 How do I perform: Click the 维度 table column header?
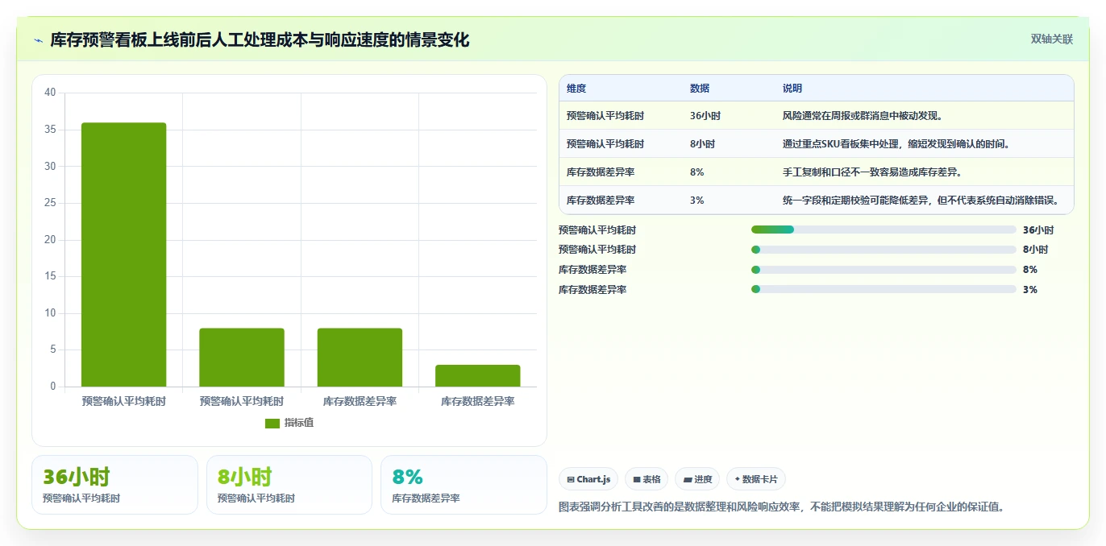pos(576,89)
